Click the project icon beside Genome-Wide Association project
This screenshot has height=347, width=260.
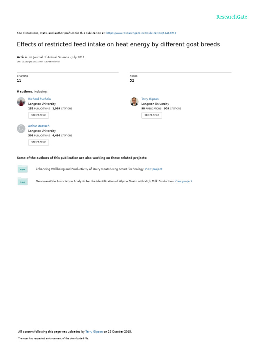22,182
